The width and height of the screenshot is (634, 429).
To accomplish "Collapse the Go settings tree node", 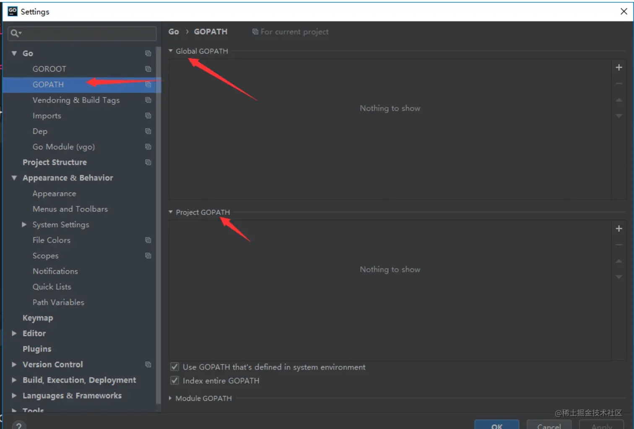I will pyautogui.click(x=14, y=53).
